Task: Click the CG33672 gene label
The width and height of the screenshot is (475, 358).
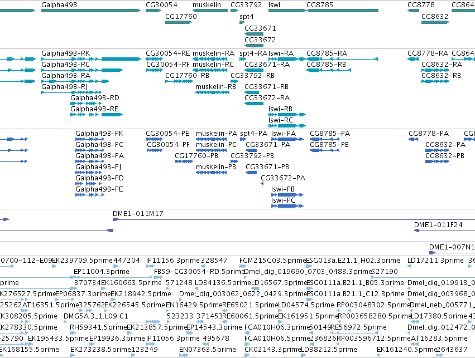Action: 260,40
